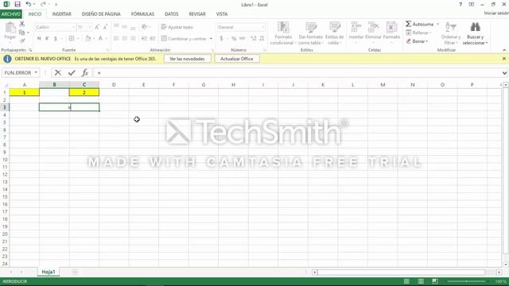
Task: Click the Actualizar Office button
Action: (237, 59)
